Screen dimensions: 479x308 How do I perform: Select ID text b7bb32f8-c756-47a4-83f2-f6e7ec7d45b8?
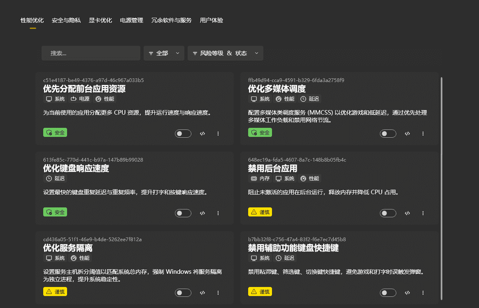click(297, 240)
